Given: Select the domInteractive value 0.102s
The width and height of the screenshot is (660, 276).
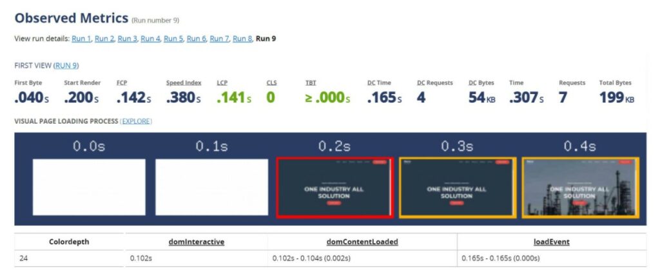Looking at the screenshot, I should click(x=141, y=259).
